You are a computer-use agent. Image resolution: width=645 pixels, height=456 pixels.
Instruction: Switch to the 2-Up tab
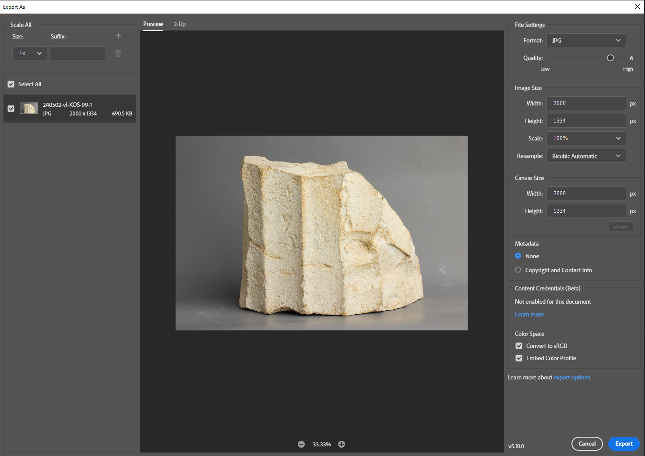point(180,24)
